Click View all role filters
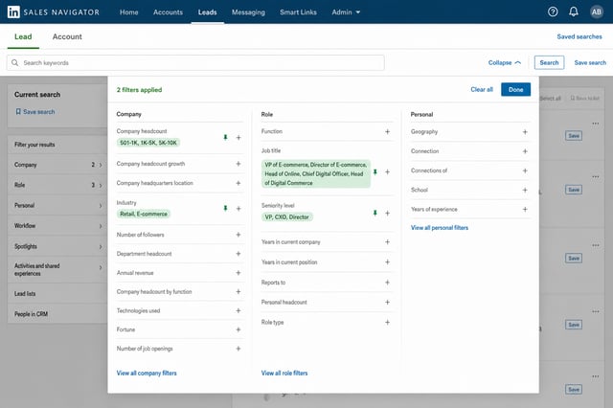The width and height of the screenshot is (613, 408). point(284,374)
